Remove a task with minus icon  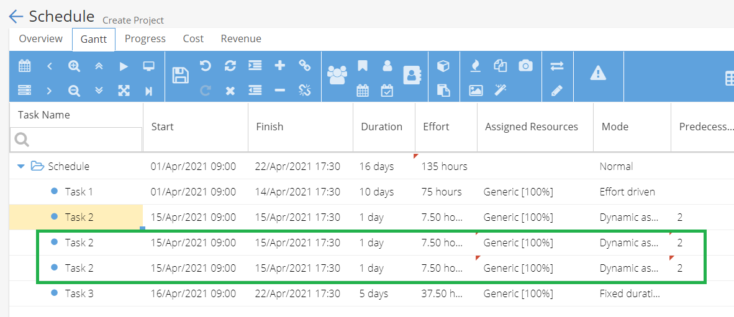279,90
